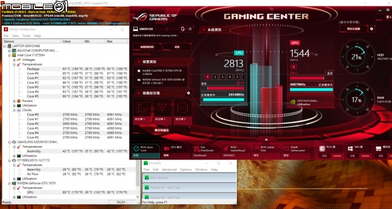
Task: Open ROG GameVisual display icon
Action: coord(226,149)
